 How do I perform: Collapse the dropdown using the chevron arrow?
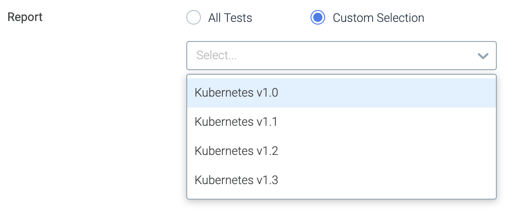pyautogui.click(x=483, y=56)
